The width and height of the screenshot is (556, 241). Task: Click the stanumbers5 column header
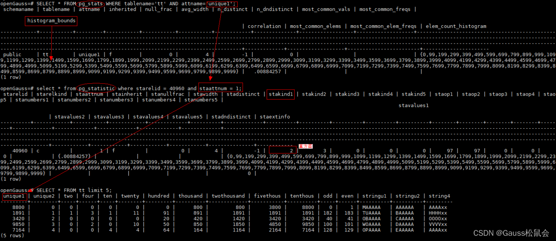pyautogui.click(x=201, y=100)
